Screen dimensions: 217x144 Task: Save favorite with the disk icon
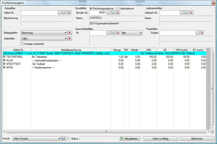(63, 139)
